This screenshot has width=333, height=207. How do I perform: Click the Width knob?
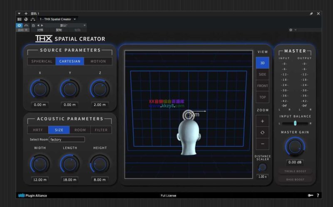(40, 164)
